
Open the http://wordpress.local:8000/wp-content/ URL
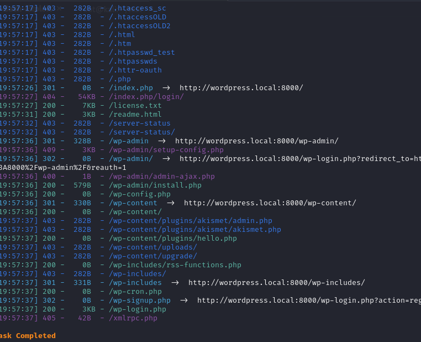pyautogui.click(x=270, y=203)
